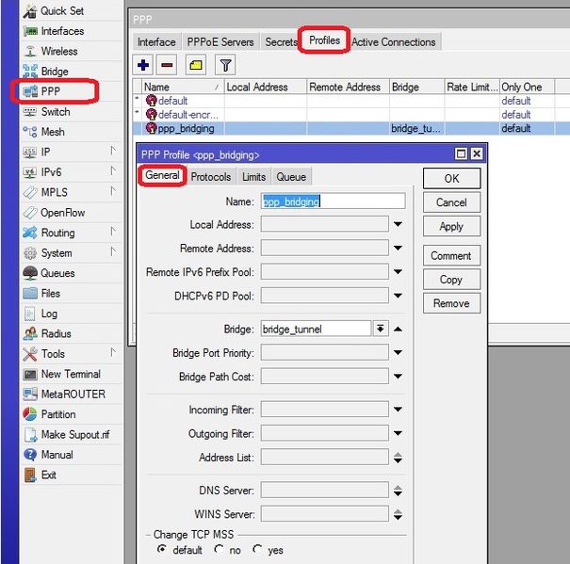Image resolution: width=570 pixels, height=564 pixels.
Task: Click the yellow comment note icon
Action: 196,65
